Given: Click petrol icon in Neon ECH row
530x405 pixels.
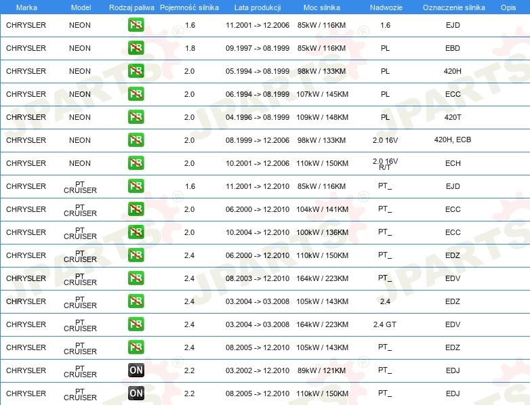Looking at the screenshot, I should click(x=136, y=163).
